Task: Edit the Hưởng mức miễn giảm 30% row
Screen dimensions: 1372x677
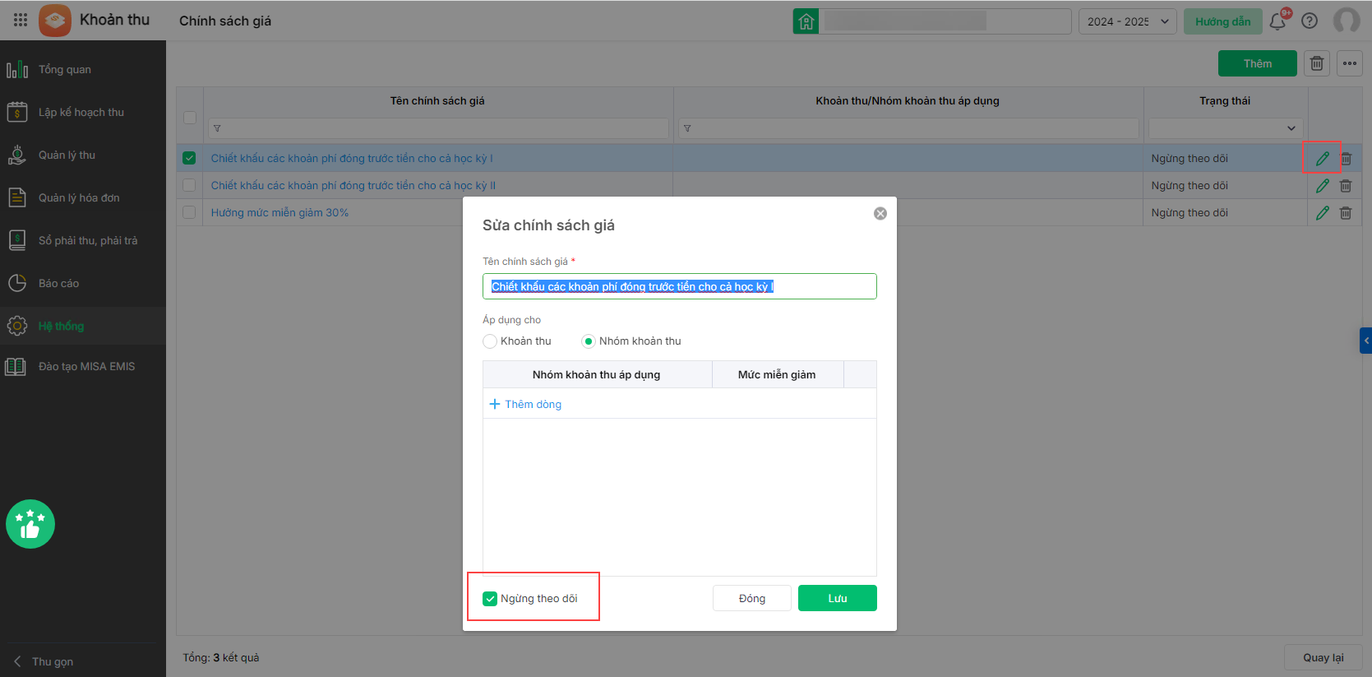Action: coord(1322,213)
